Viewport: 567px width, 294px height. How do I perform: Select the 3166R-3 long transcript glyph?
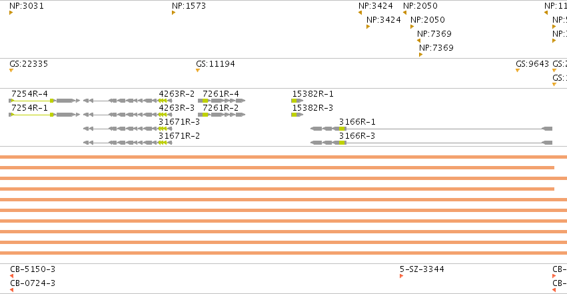[x=431, y=143]
